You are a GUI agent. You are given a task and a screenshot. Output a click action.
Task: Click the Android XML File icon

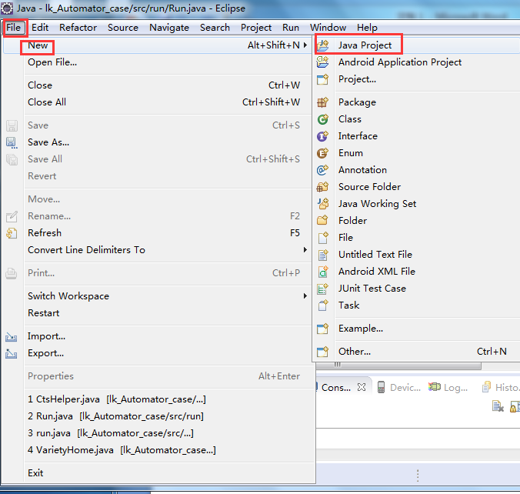(x=322, y=272)
